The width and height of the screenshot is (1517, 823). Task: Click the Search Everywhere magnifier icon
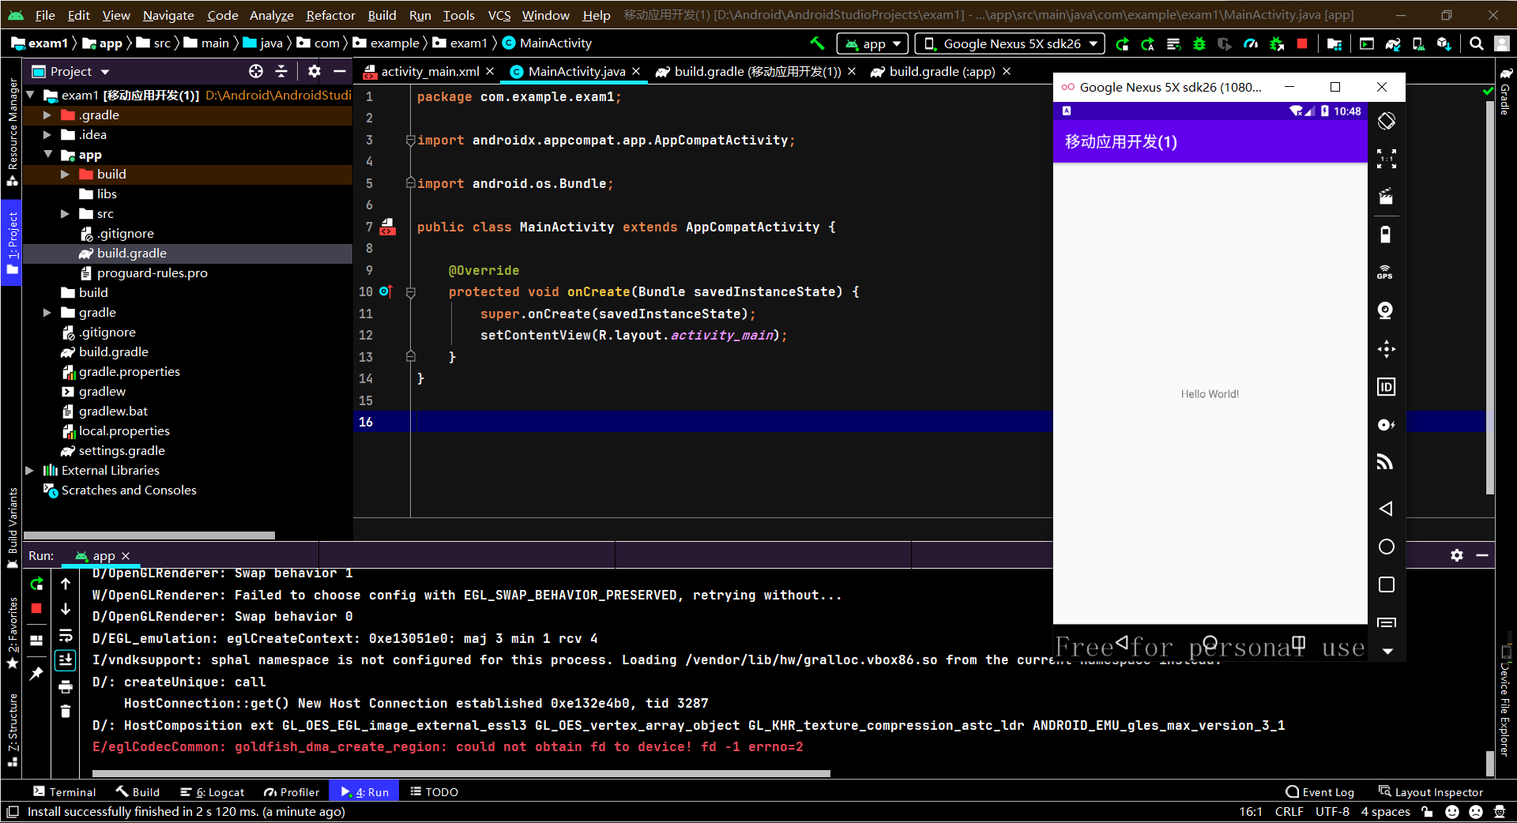tap(1476, 43)
